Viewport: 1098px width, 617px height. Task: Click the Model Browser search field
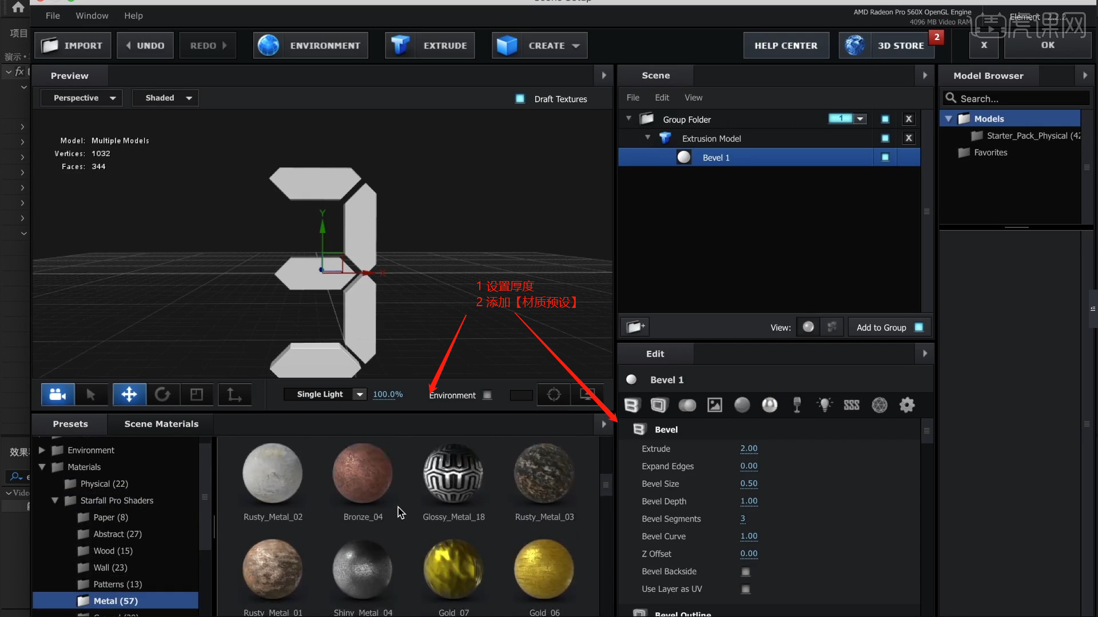tap(1016, 98)
